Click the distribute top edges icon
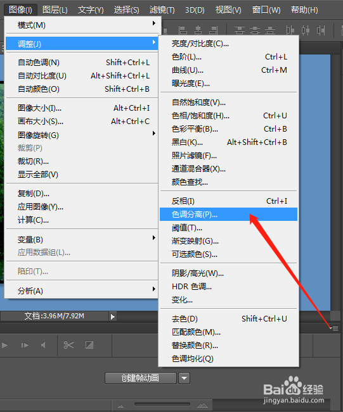Screen dimensions: 343x412 (240, 30)
